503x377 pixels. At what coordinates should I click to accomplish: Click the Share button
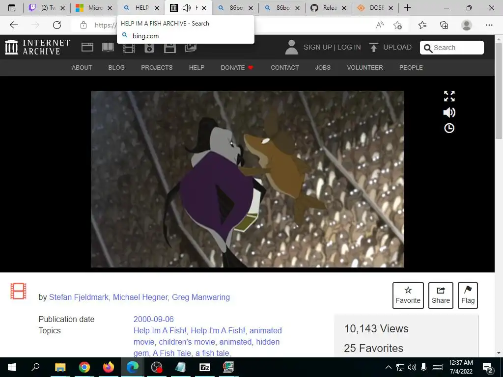click(441, 295)
